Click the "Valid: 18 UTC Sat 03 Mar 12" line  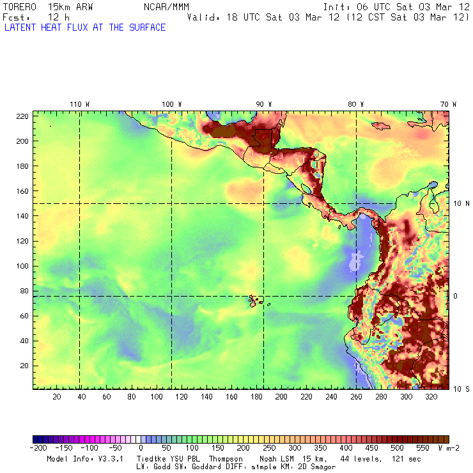[x=263, y=17]
